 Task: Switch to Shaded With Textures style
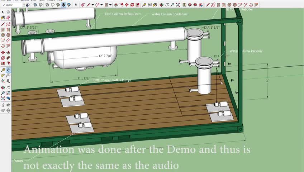(63, 5)
